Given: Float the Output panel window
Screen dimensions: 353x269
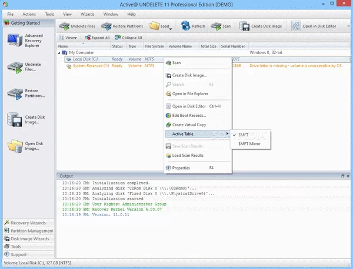Looking at the screenshot, I should tap(342, 176).
